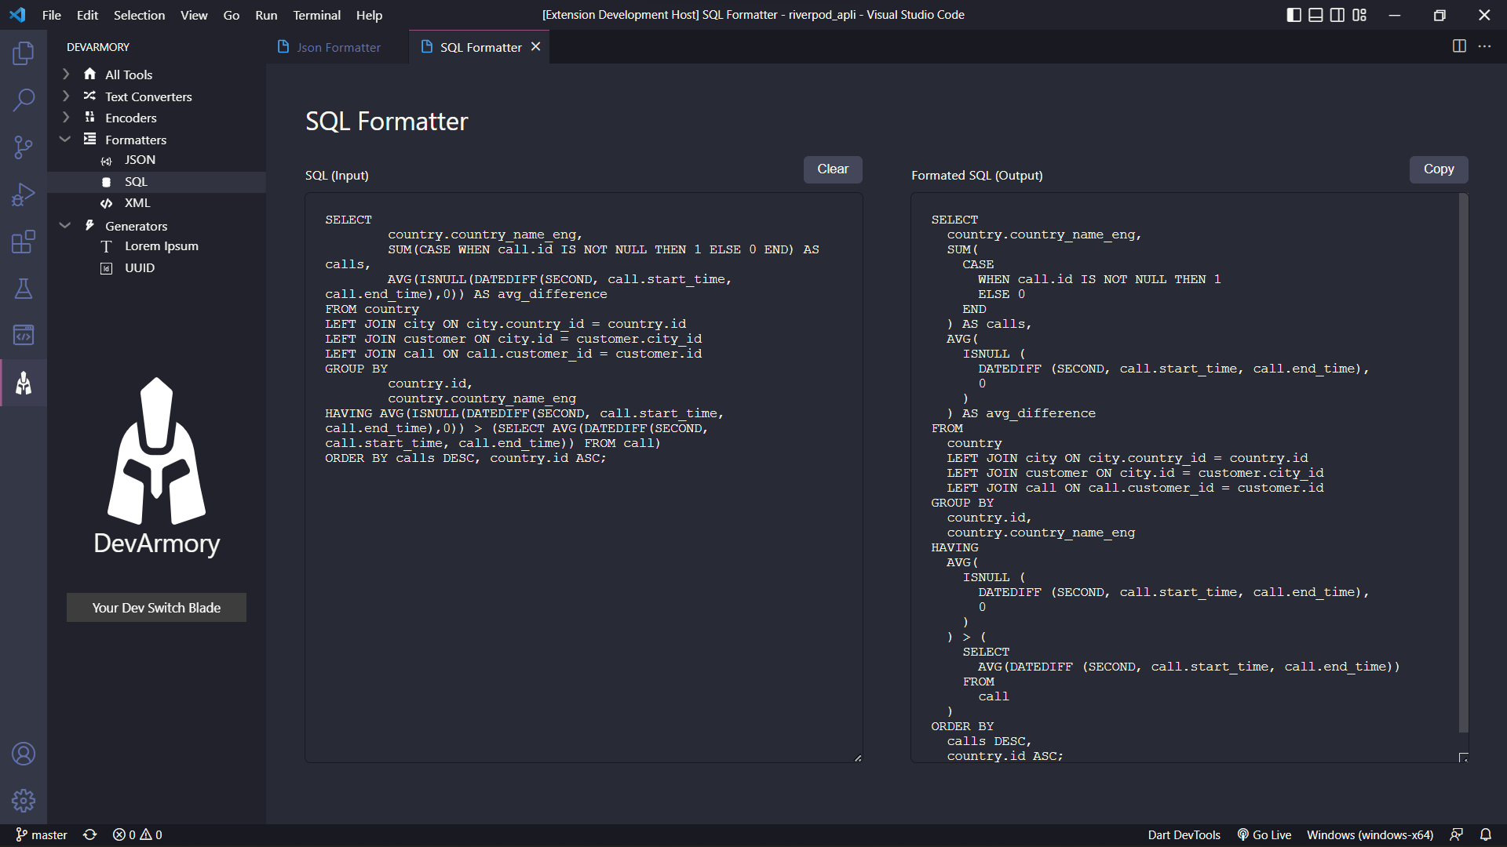The image size is (1507, 847).
Task: Click the master branch indicator
Action: (42, 834)
